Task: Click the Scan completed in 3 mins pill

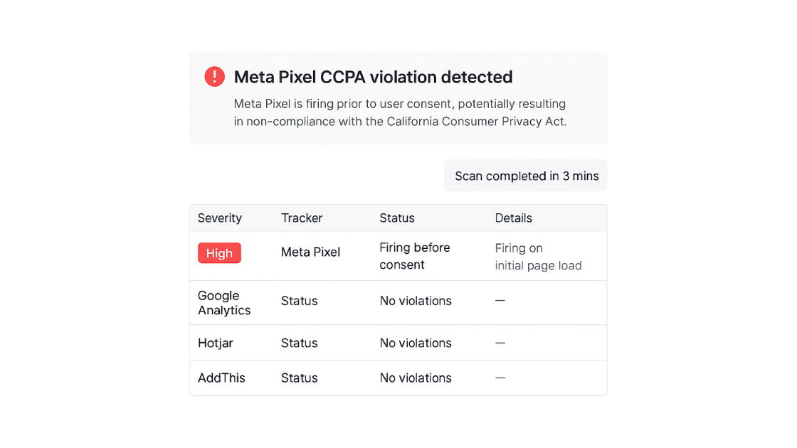Action: [525, 176]
